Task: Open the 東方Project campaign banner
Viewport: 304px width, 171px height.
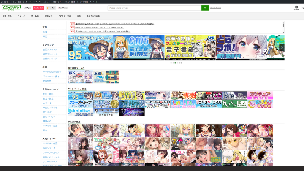Action: (132, 112)
